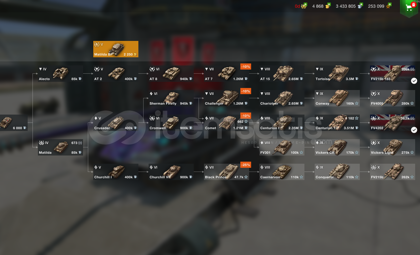Click the plus icon beside 3 433 805 credits
This screenshot has height=255, width=420.
coord(361,4)
